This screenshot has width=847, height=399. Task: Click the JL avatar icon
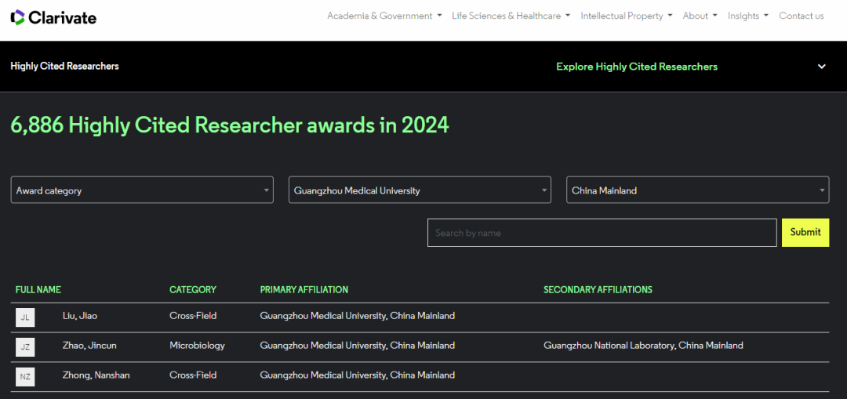(x=25, y=317)
